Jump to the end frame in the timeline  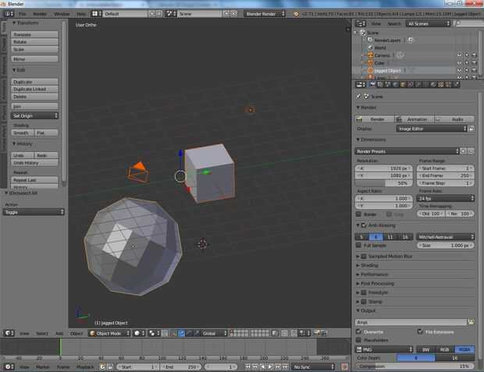coord(285,367)
